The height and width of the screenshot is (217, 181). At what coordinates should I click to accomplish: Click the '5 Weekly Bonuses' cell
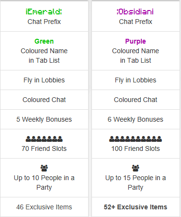[44, 119]
